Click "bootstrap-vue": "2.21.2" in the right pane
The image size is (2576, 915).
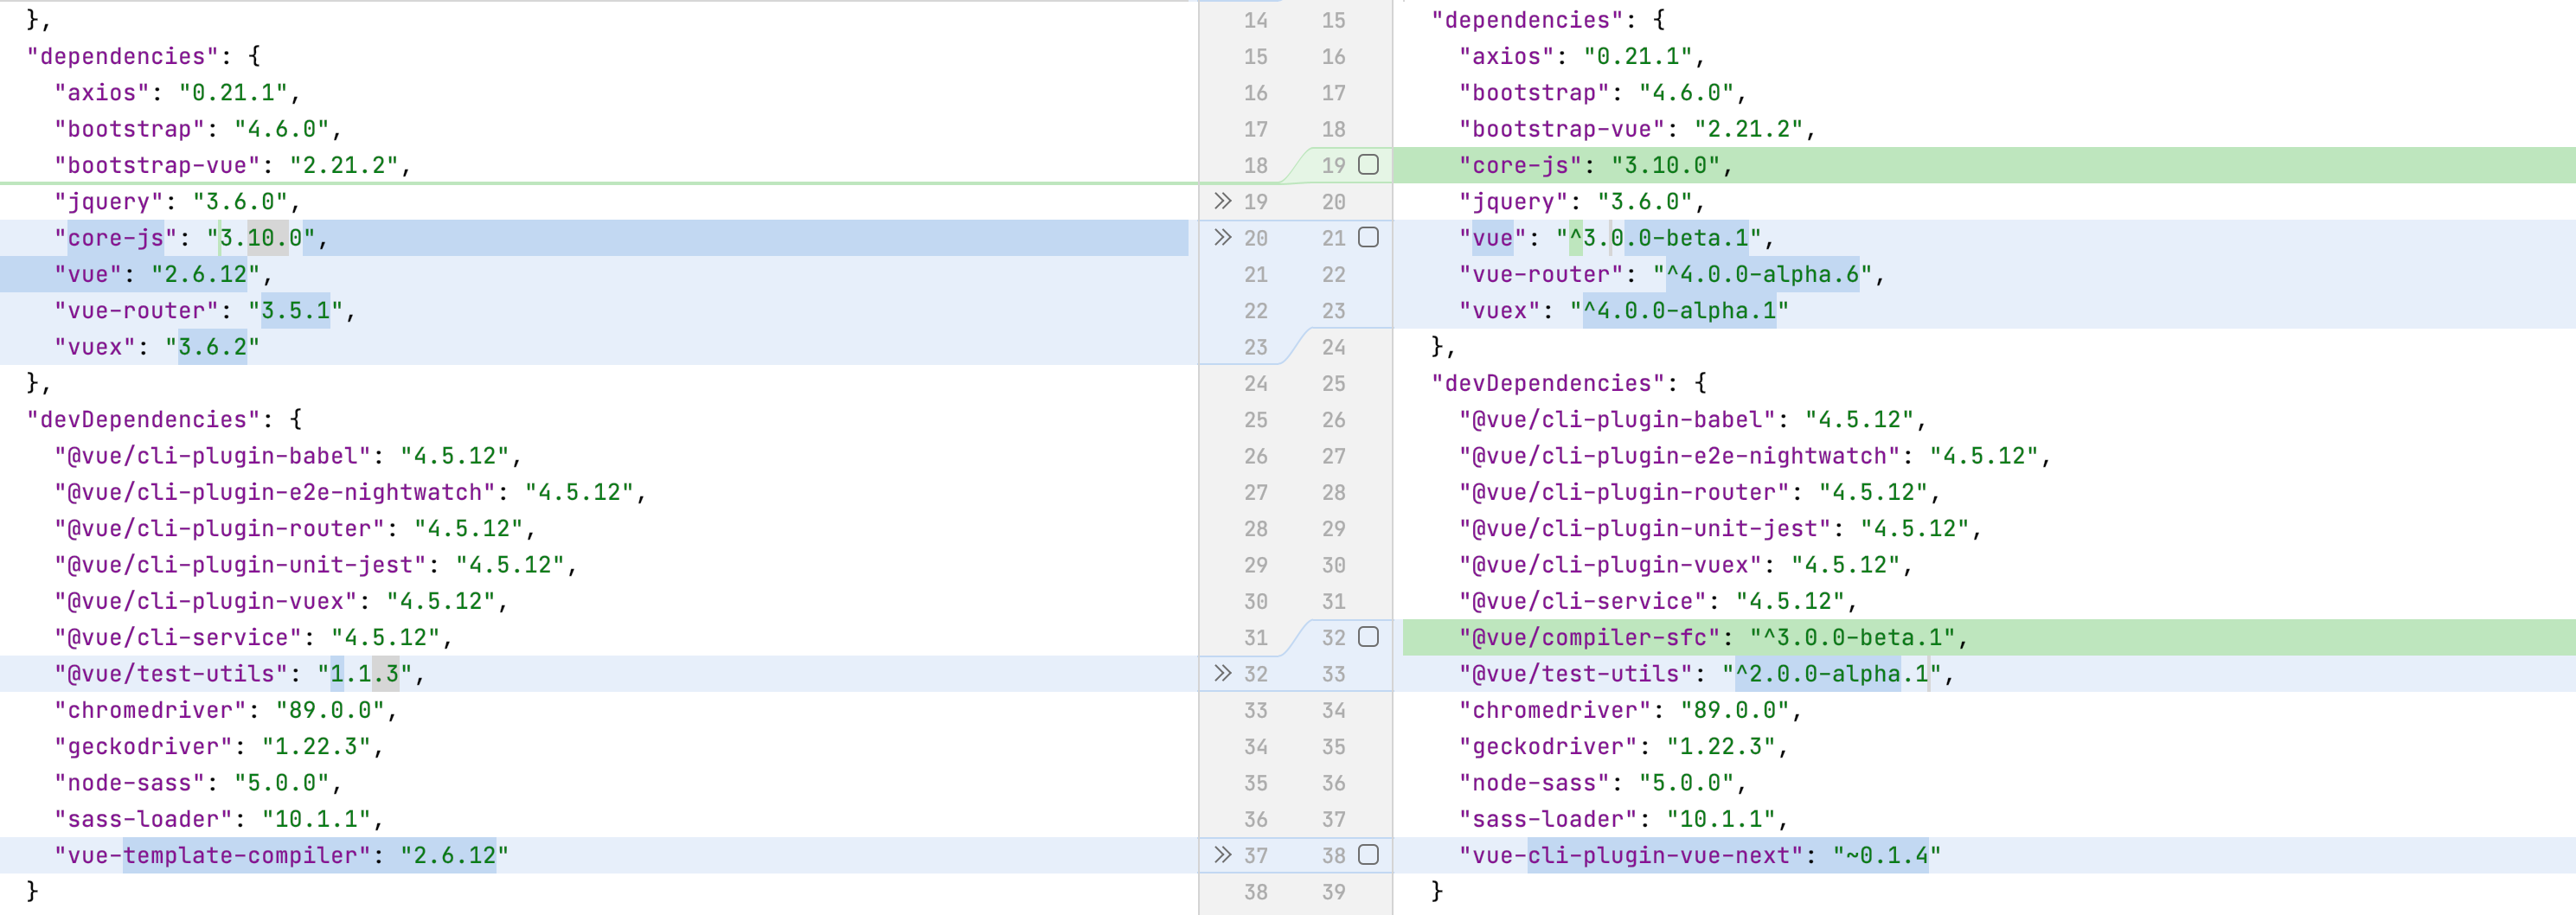click(x=1636, y=129)
